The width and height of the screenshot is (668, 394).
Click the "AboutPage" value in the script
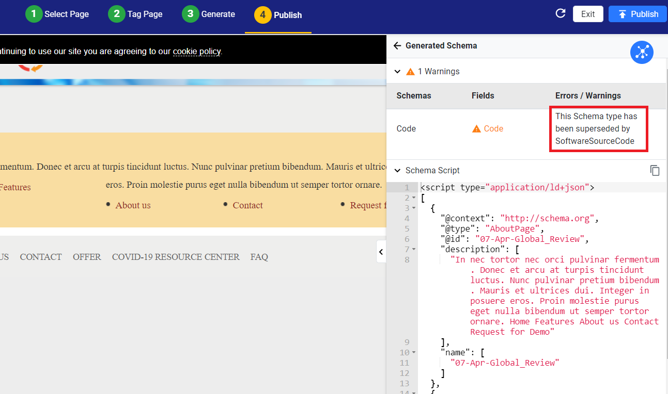tap(512, 229)
